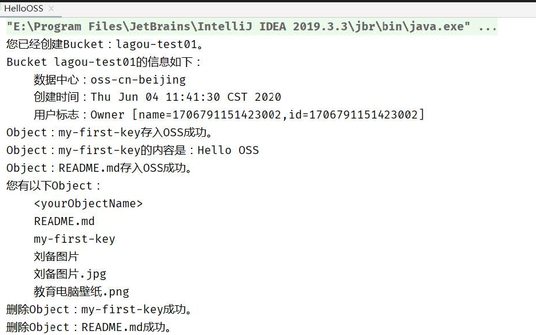Select the README.md entry in the Object list

pos(65,220)
